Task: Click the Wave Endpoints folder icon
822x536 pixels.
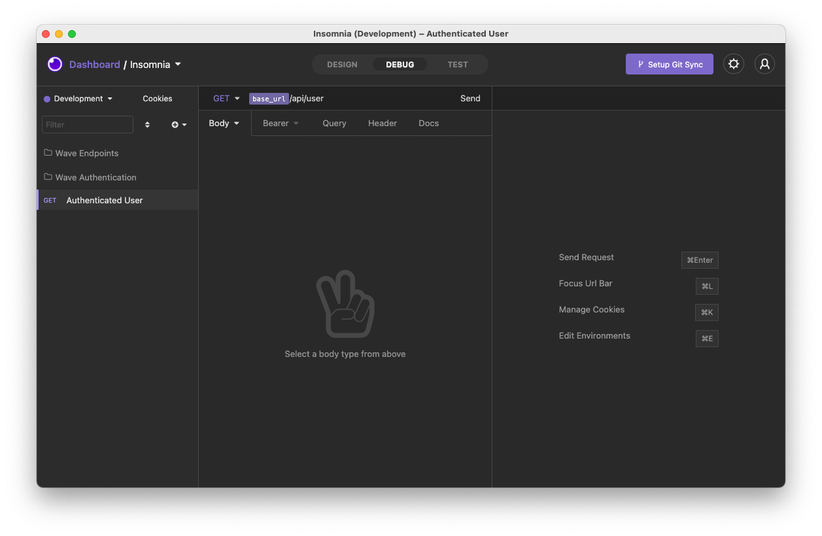Action: (47, 152)
